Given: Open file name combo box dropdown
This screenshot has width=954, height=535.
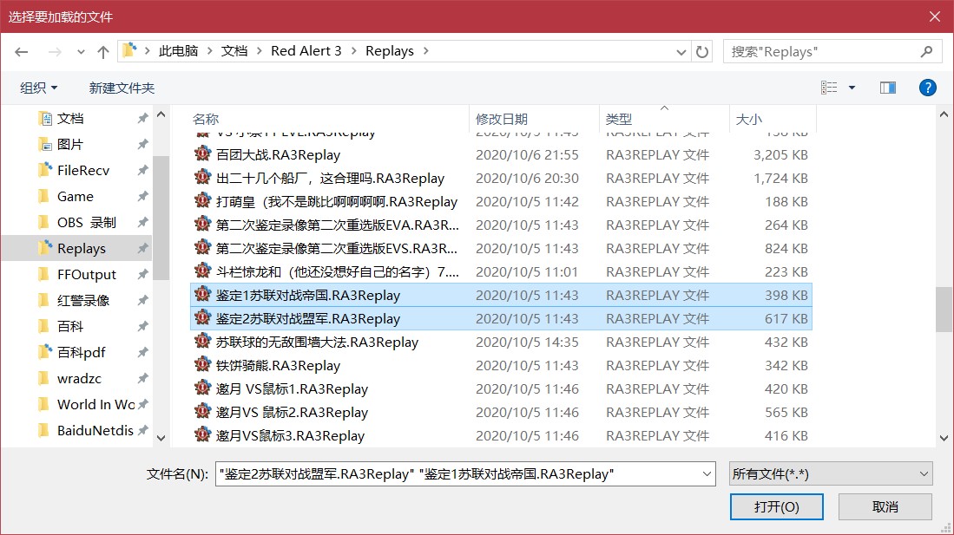Looking at the screenshot, I should point(707,473).
